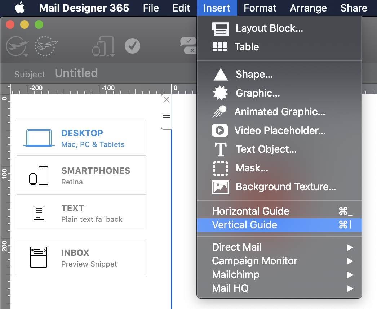Click the device preview toolbar icon
Viewport: 377px width, 309px height.
(103, 46)
